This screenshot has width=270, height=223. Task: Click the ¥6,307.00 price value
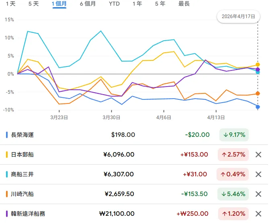click(x=119, y=174)
